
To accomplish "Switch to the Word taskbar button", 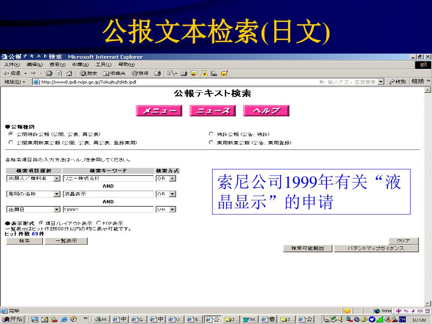I will coord(250,319).
